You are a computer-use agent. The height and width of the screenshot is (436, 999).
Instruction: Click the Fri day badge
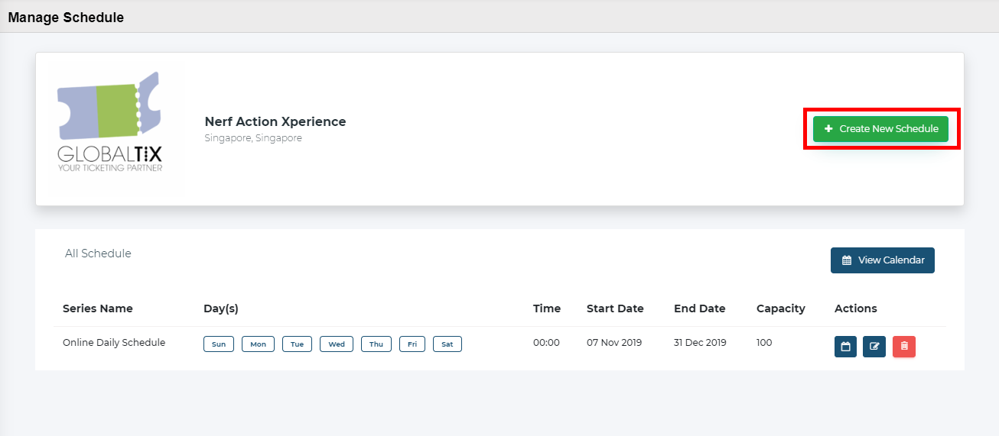click(412, 344)
